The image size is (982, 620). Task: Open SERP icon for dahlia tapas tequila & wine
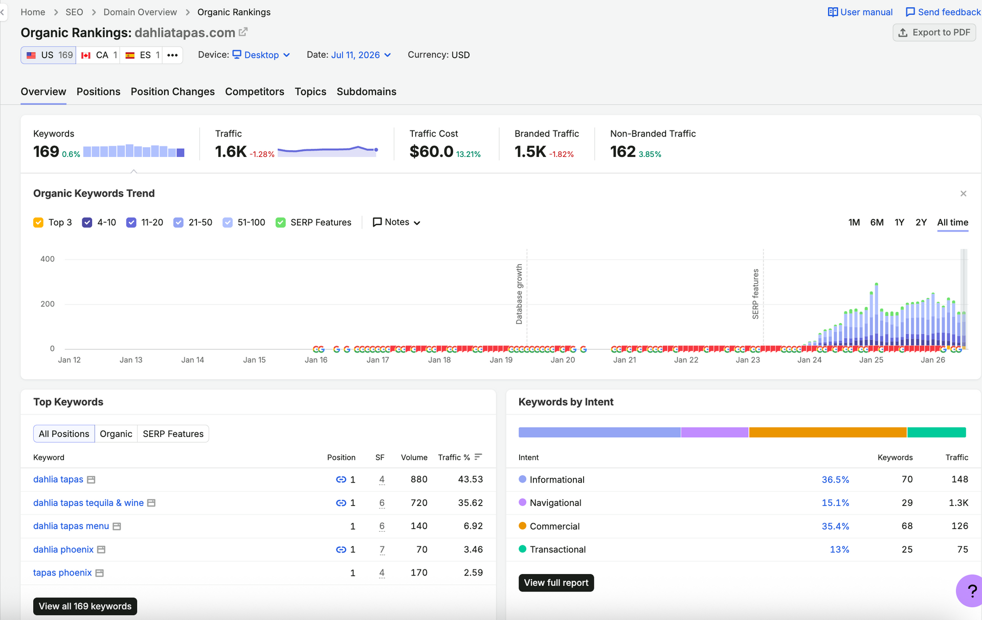tap(151, 503)
